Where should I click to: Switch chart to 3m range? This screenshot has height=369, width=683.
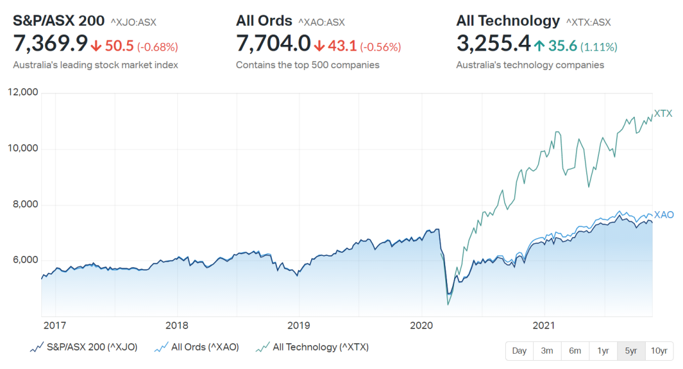(547, 351)
